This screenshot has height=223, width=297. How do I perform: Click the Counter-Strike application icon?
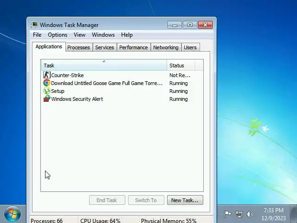click(46, 75)
